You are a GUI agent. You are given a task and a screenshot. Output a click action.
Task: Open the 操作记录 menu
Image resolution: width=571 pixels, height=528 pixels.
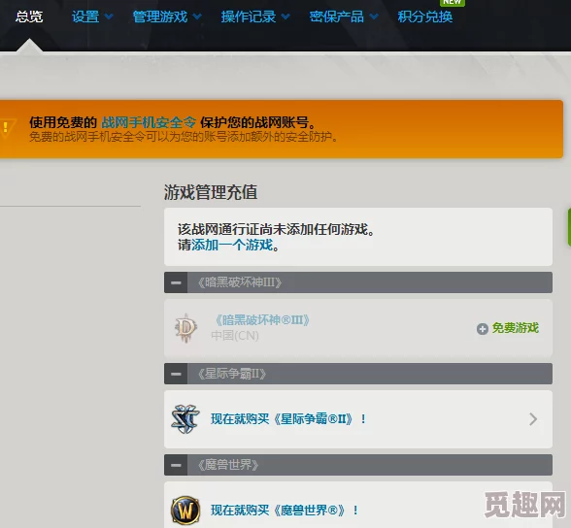click(249, 16)
